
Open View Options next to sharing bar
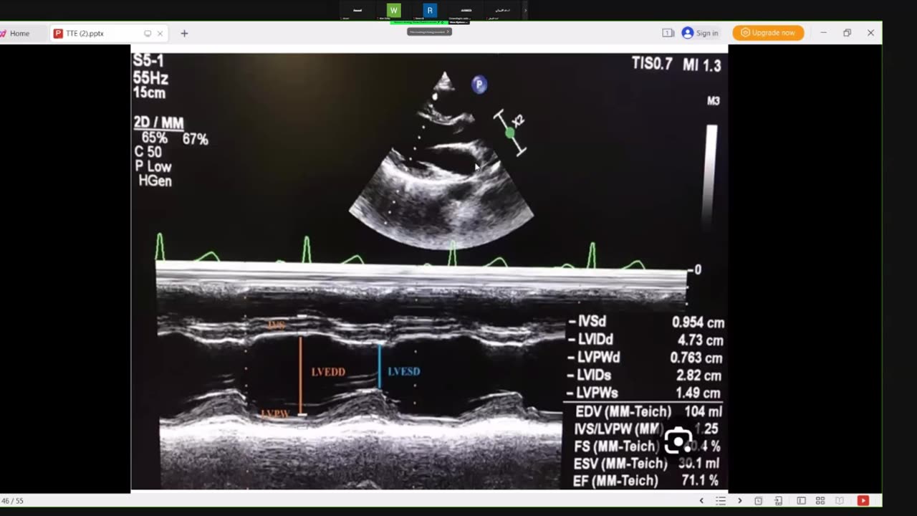point(458,22)
